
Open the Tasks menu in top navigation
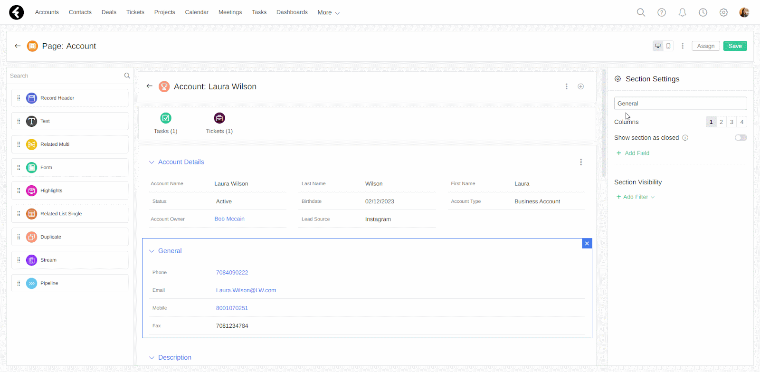point(259,12)
